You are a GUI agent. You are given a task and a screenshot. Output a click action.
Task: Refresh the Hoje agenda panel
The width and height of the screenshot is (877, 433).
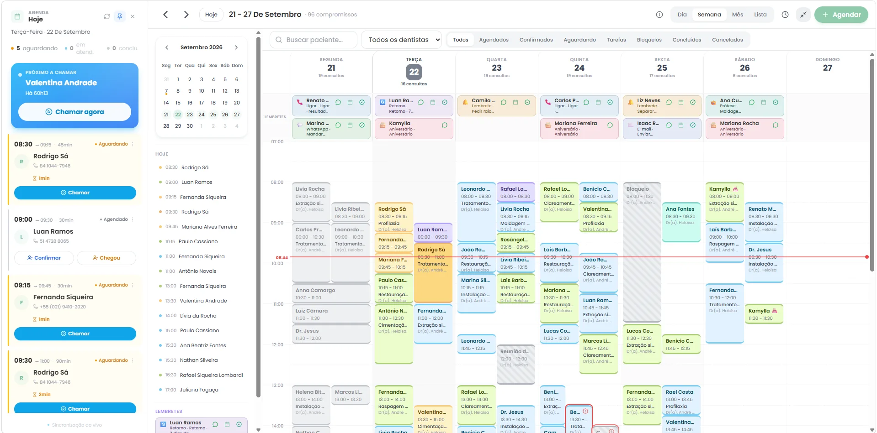point(107,16)
